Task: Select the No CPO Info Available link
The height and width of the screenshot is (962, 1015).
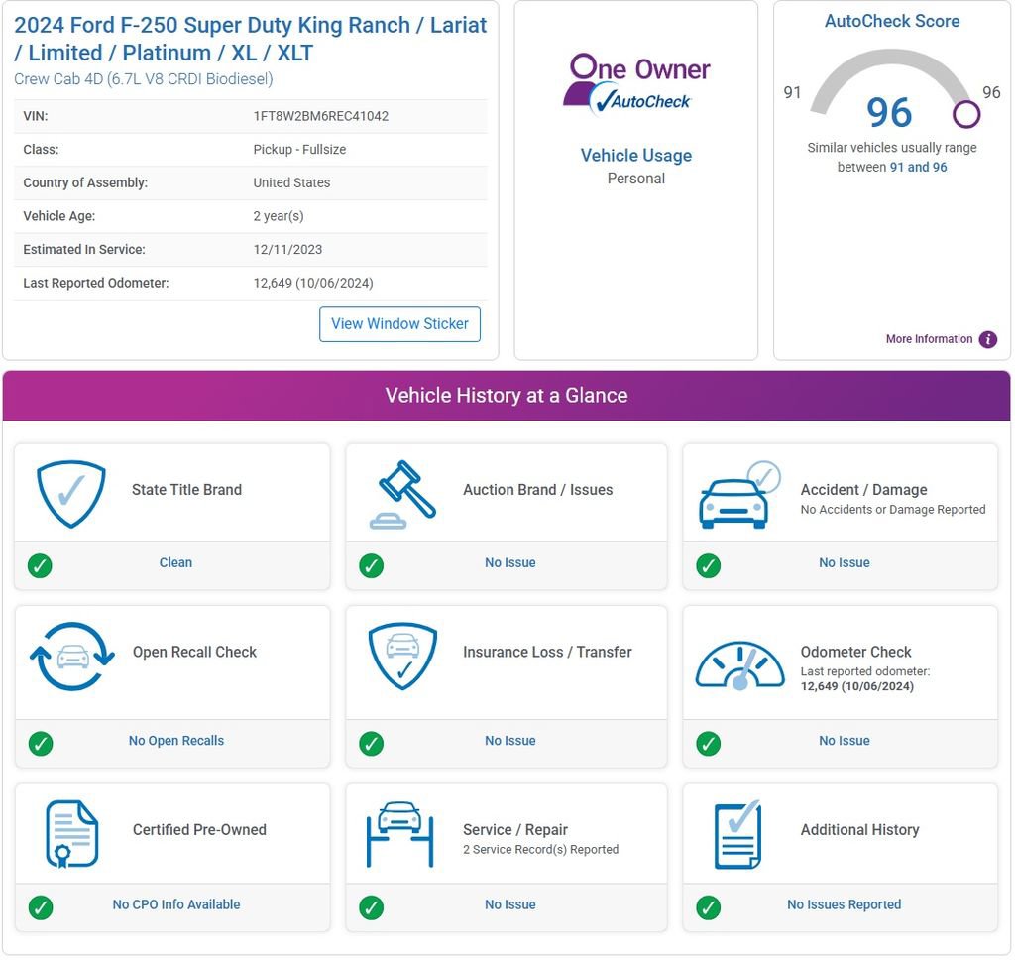Action: coord(176,904)
